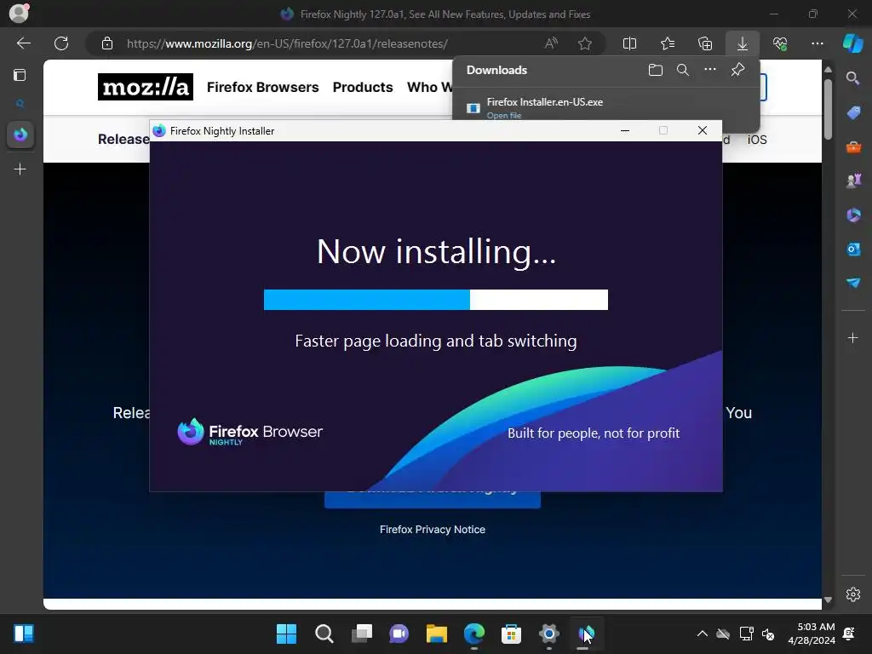This screenshot has height=654, width=872.
Task: Open Edge Settings and more menu
Action: 817,43
